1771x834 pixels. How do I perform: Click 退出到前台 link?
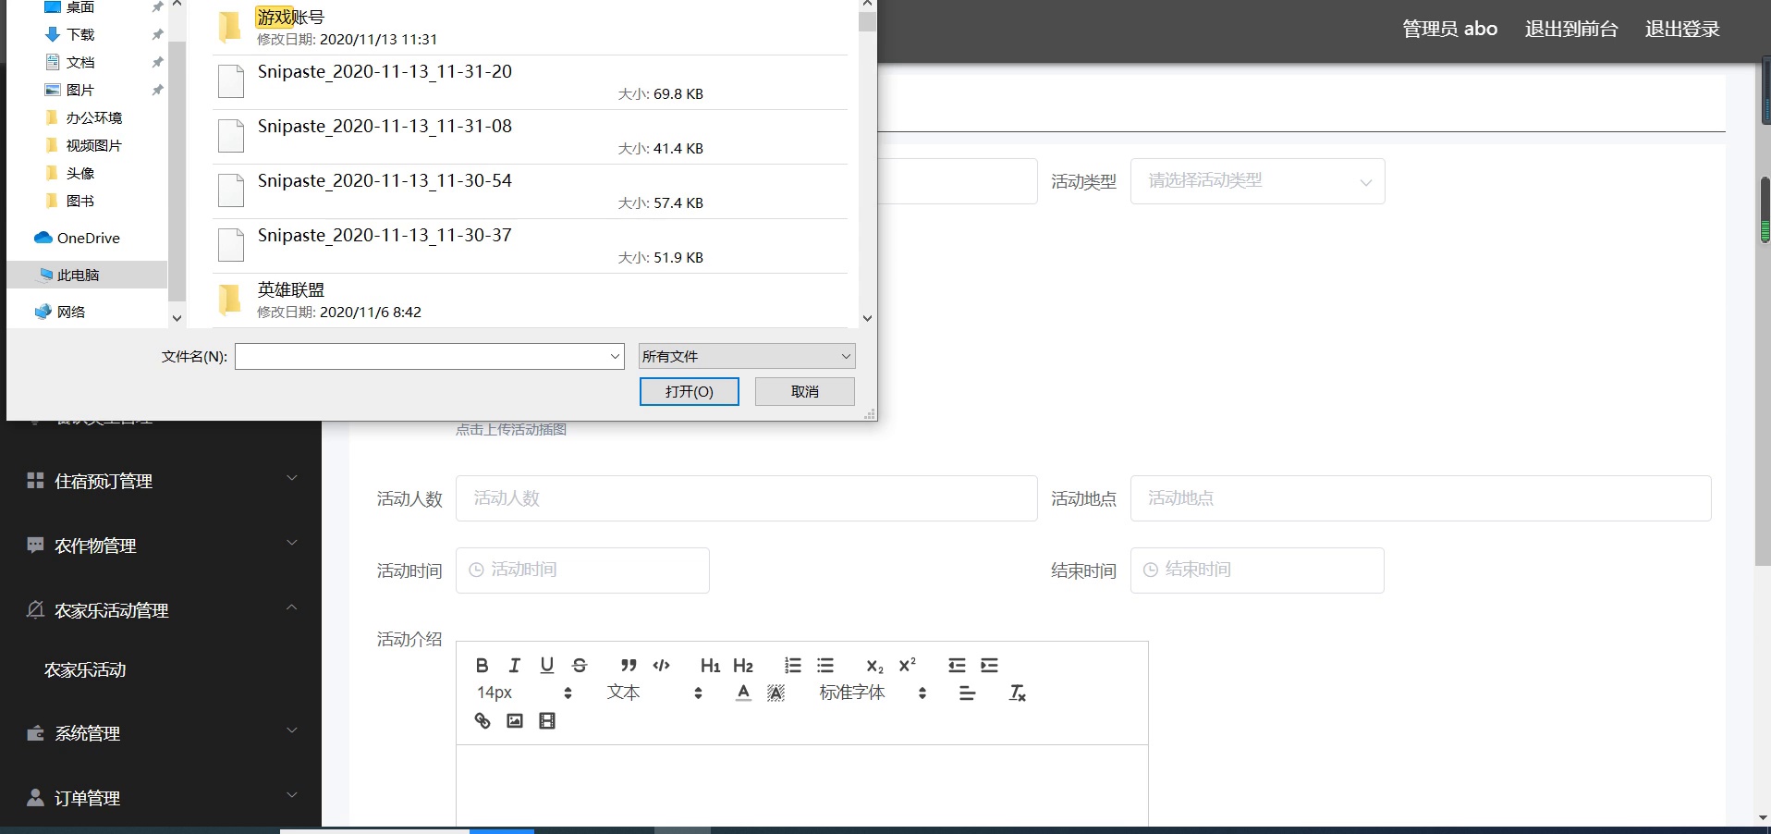point(1571,29)
